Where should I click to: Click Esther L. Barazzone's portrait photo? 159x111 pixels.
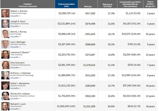click(x=5, y=86)
